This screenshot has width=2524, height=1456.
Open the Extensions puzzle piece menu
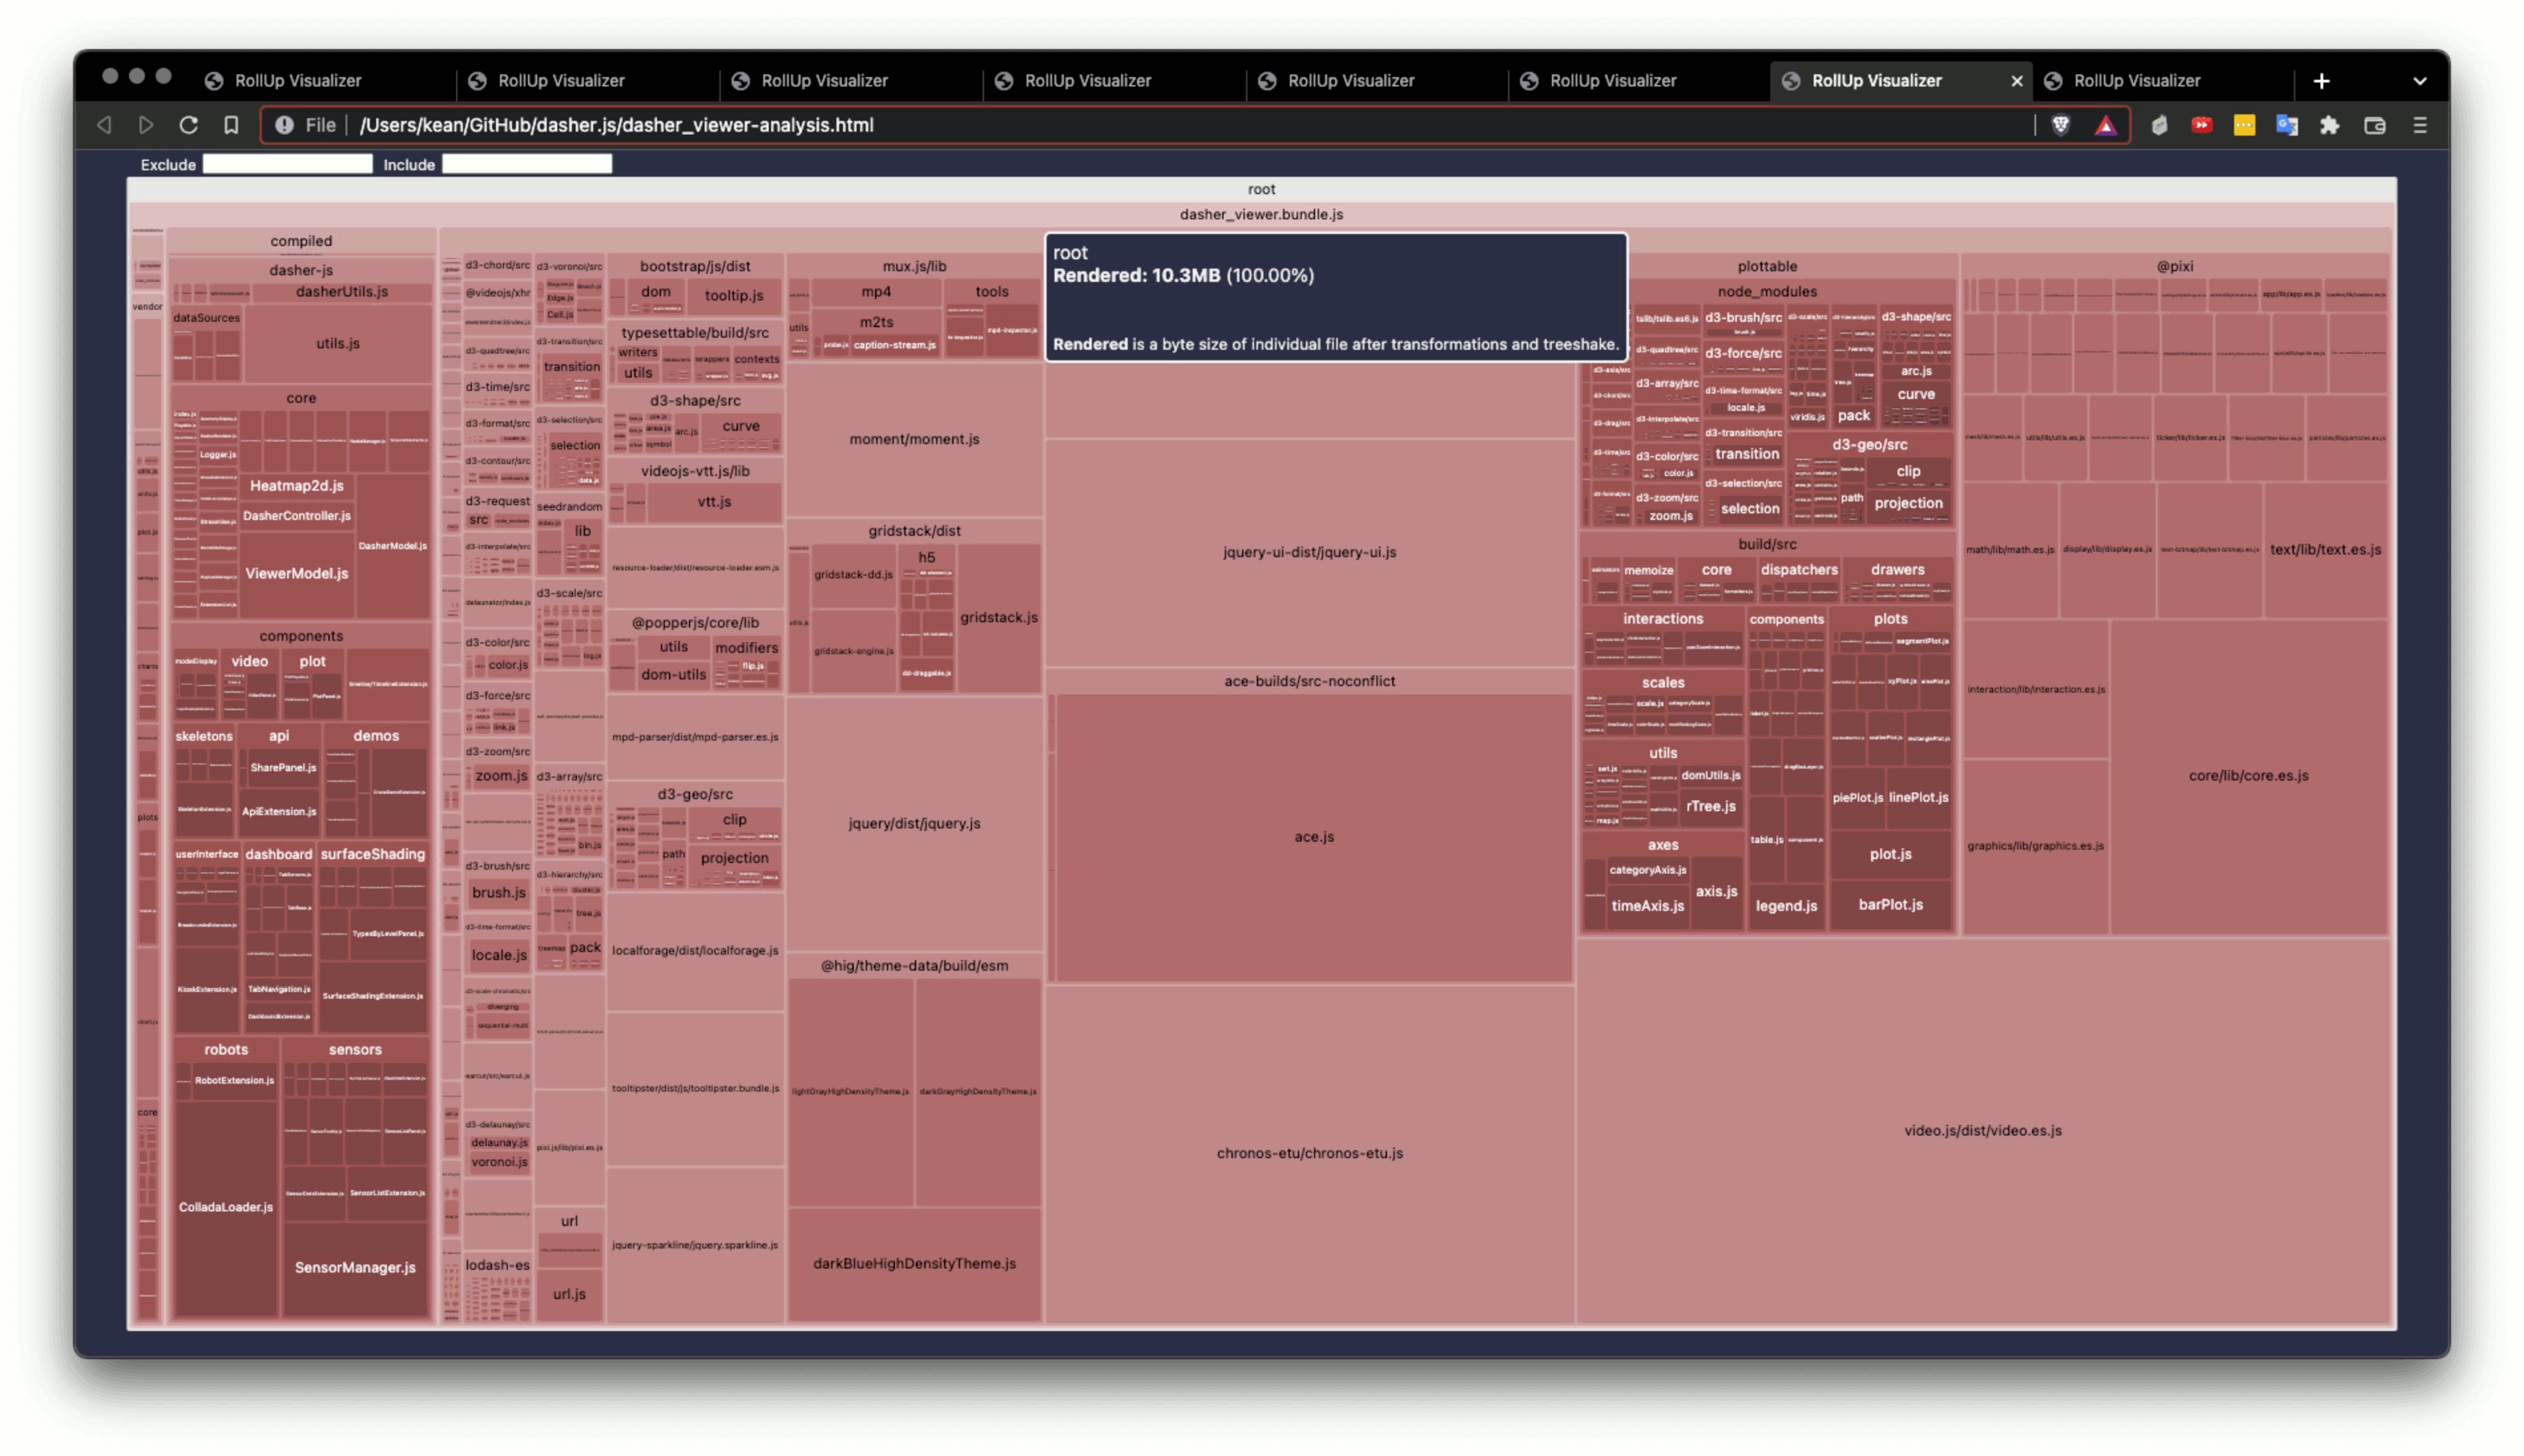pyautogui.click(x=2329, y=125)
